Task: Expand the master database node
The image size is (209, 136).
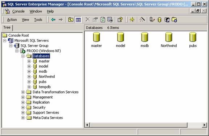Action: [x=29, y=61]
